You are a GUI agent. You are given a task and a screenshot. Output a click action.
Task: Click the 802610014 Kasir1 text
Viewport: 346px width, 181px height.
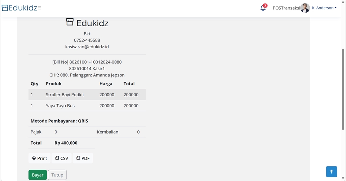point(87,69)
